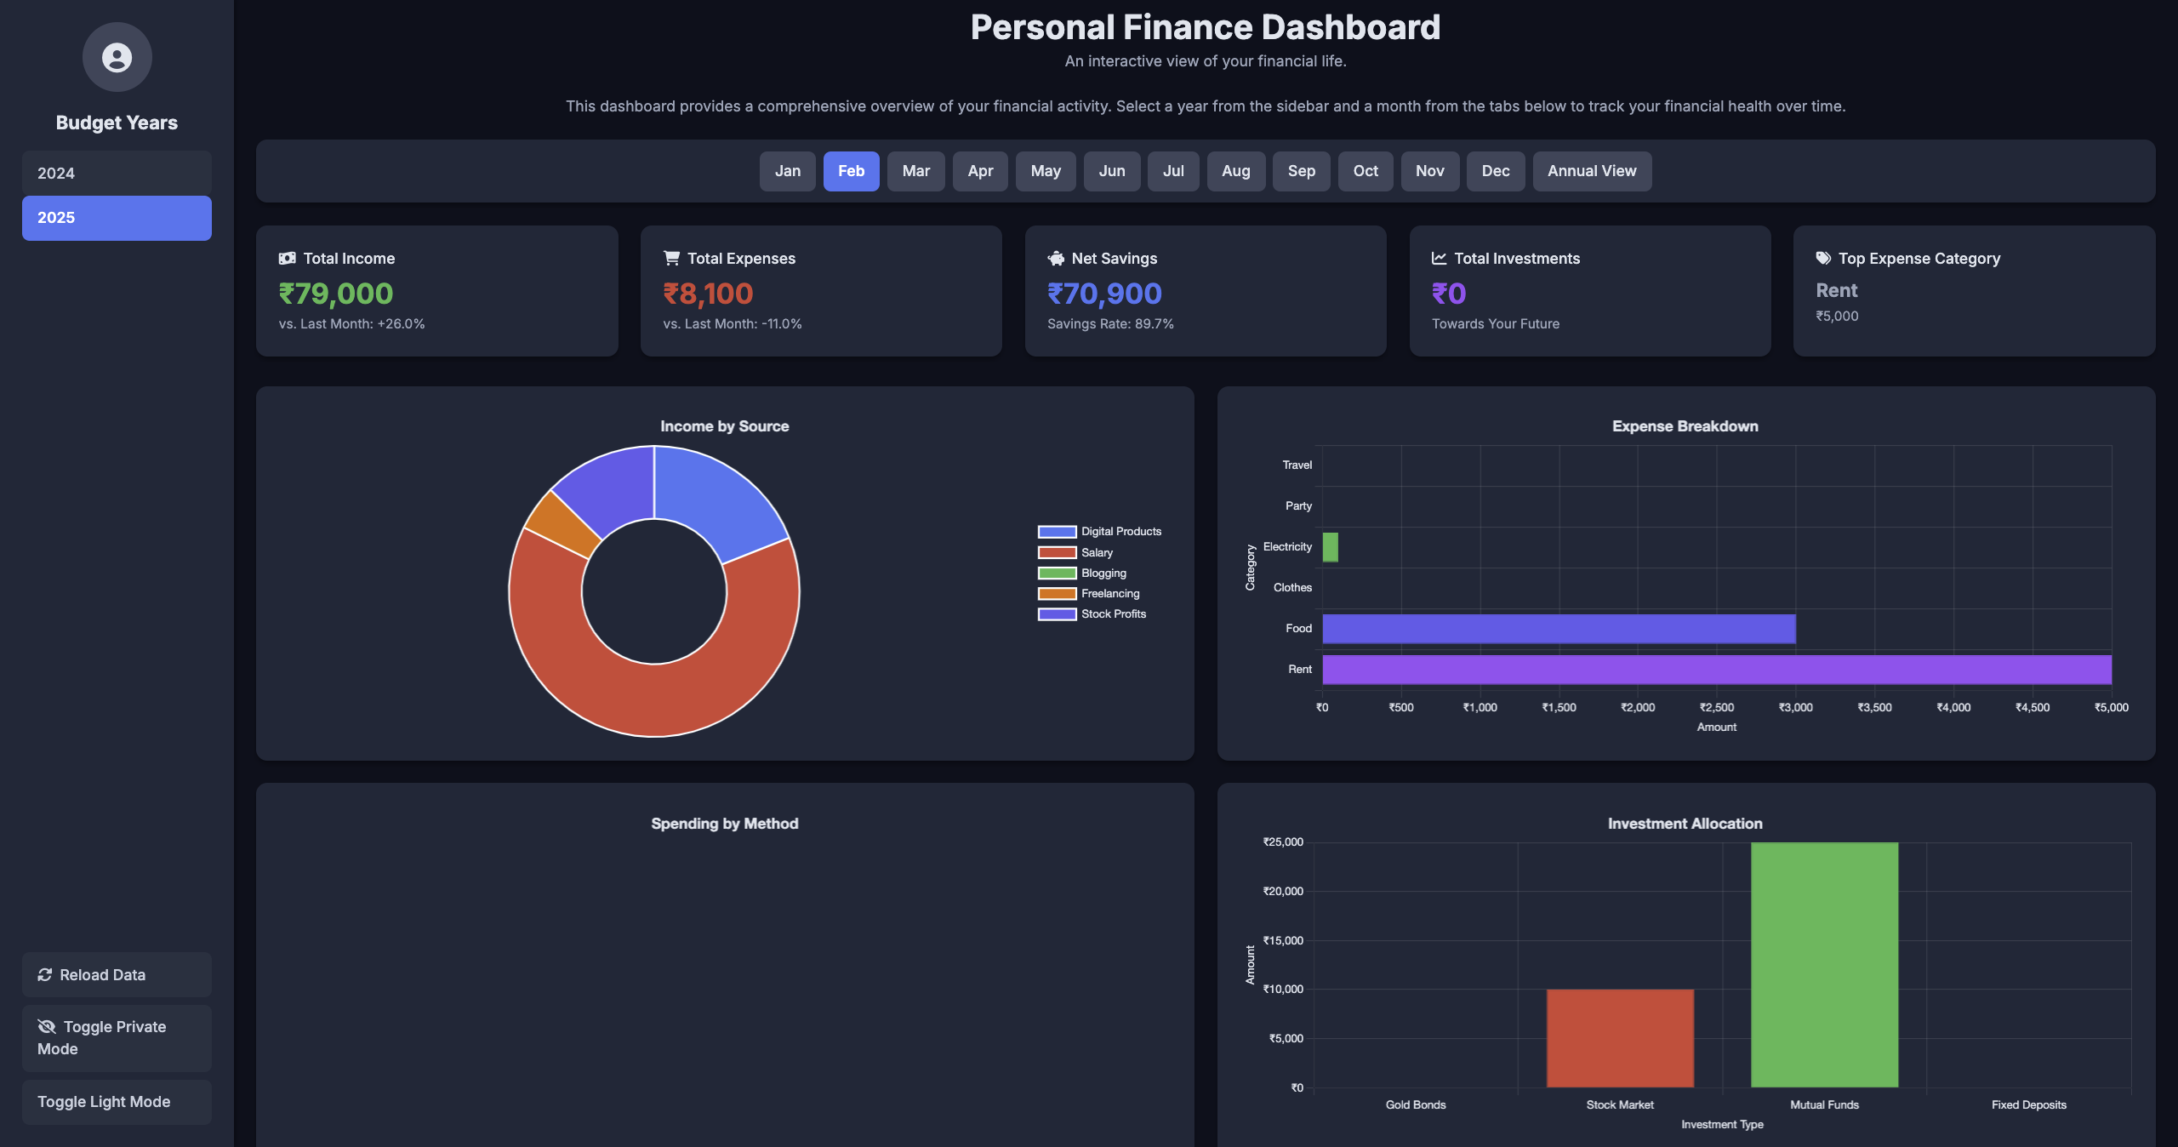The width and height of the screenshot is (2178, 1147).
Task: Click the Total Income money icon
Action: point(287,258)
